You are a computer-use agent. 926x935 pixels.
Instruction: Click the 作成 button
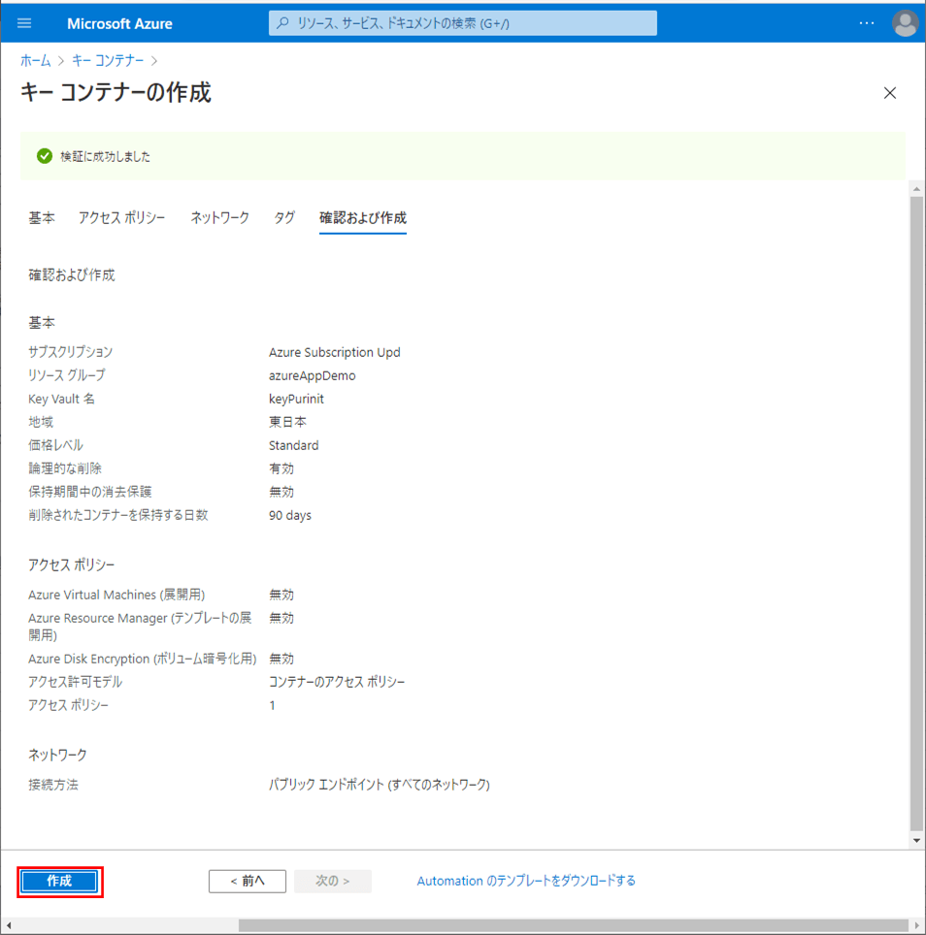[59, 881]
